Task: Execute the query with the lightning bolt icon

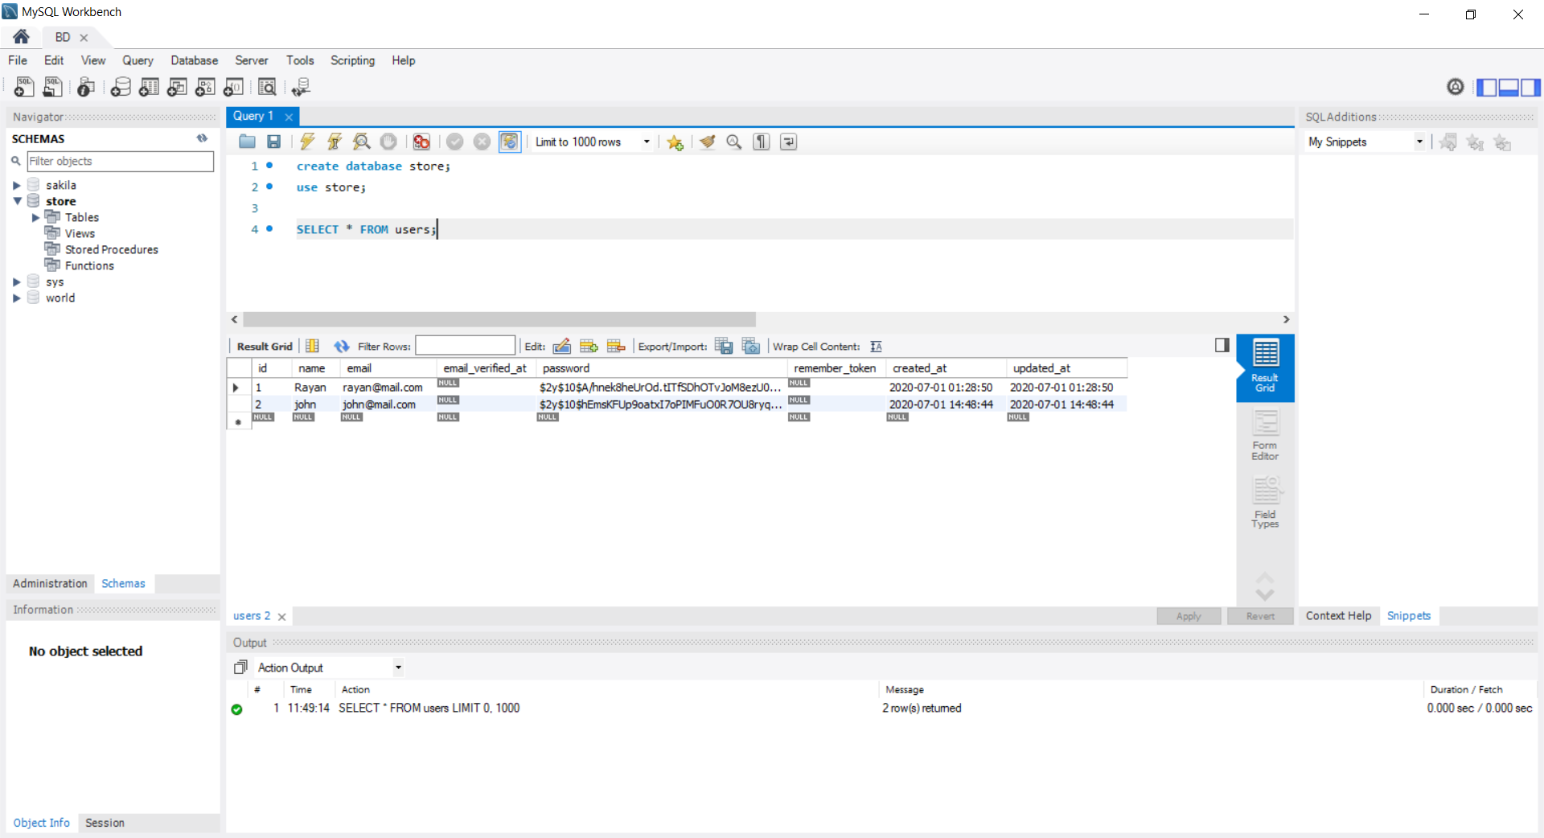Action: [x=307, y=142]
